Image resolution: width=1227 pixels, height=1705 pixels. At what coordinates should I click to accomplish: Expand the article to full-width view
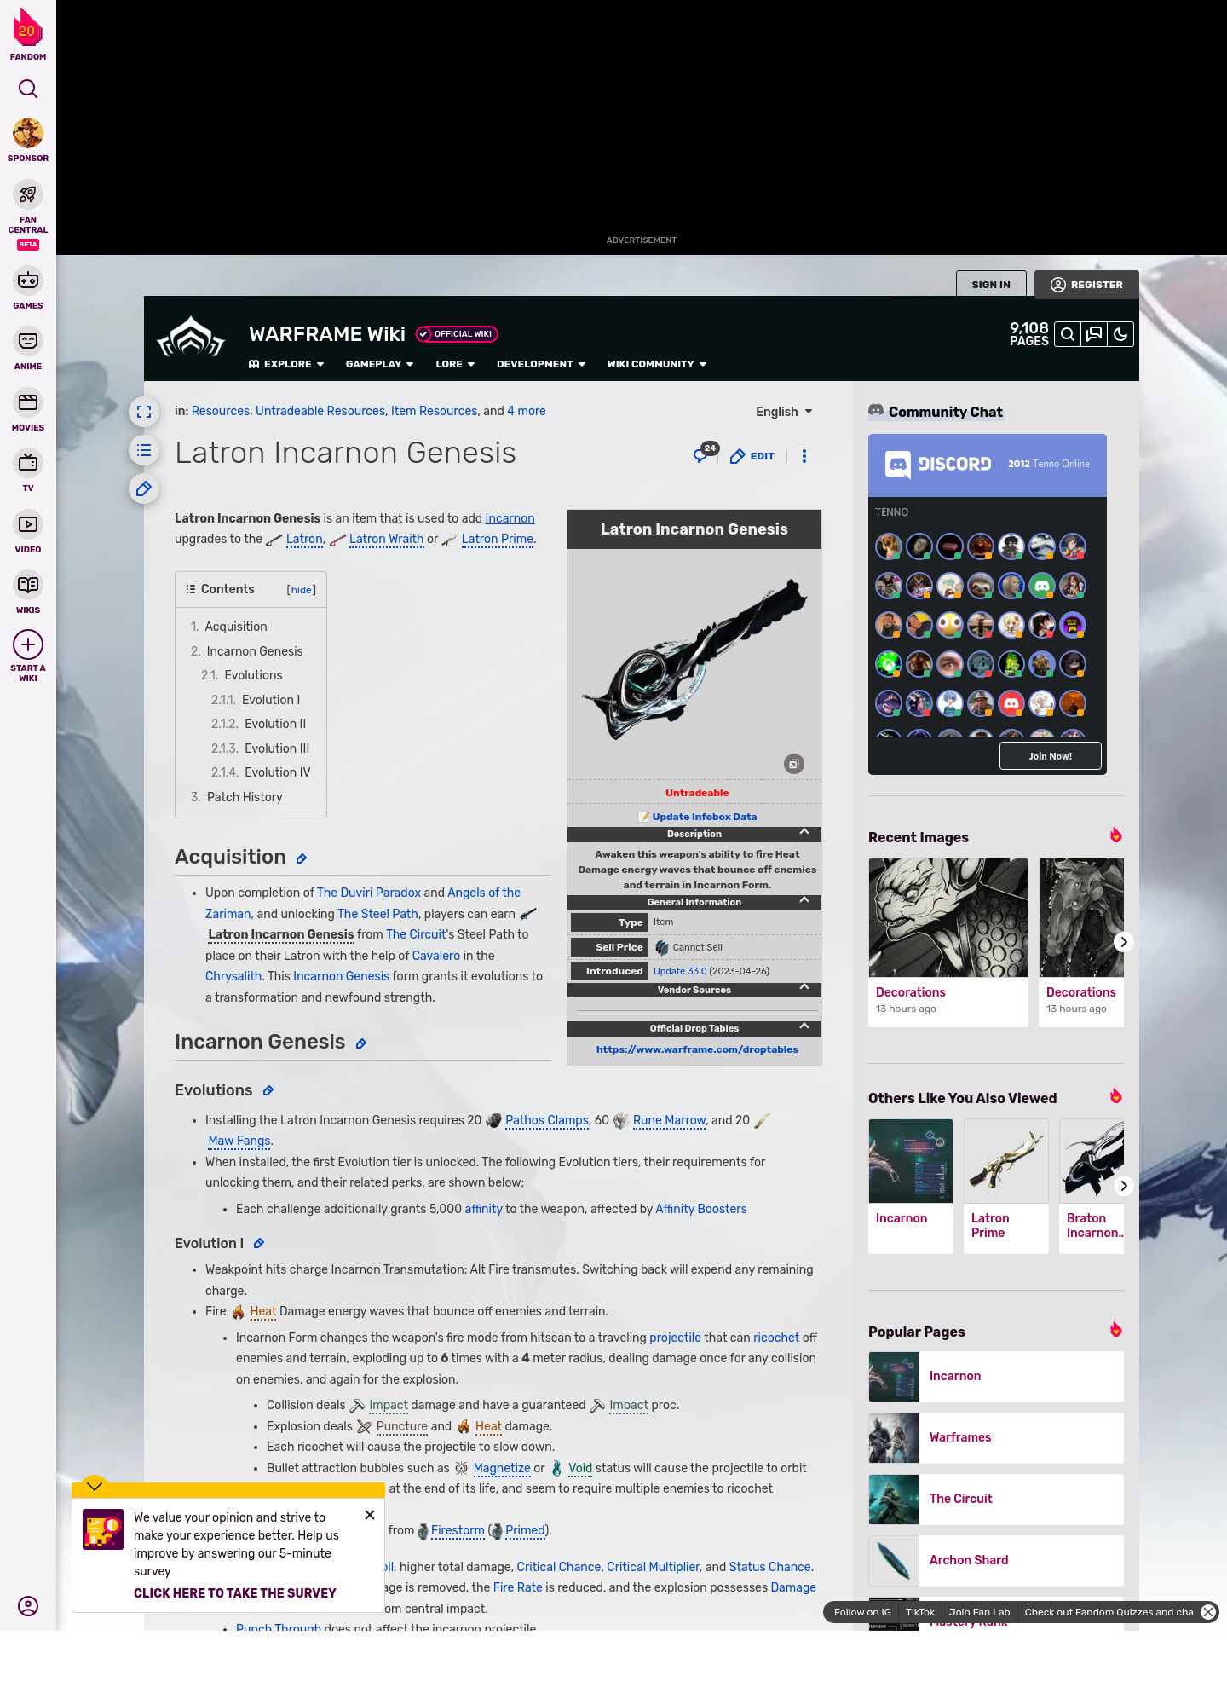click(144, 412)
